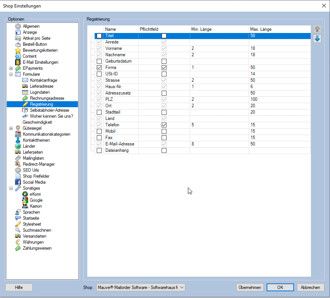Click the Übernehmen button
The height and width of the screenshot is (298, 330).
(x=249, y=288)
